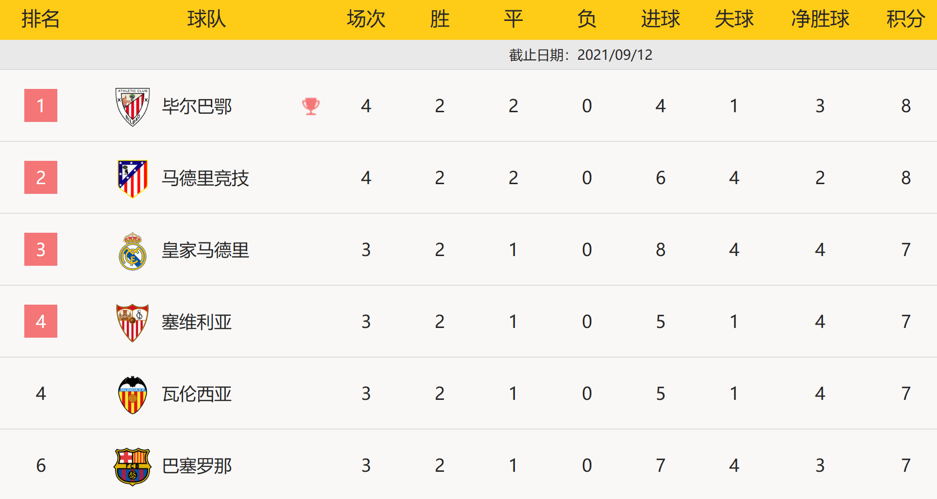Click the Athletic Bilbao club crest
Viewport: 937px width, 499px height.
(132, 106)
